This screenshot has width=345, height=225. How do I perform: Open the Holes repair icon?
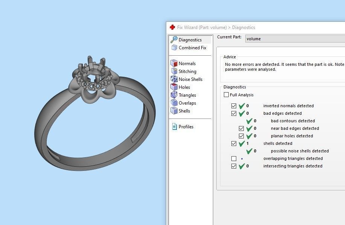(174, 87)
